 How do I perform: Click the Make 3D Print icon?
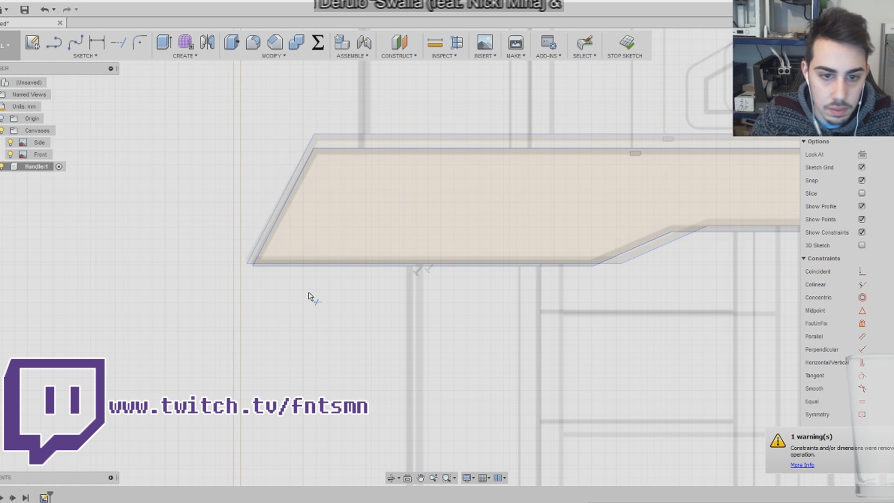click(x=515, y=42)
